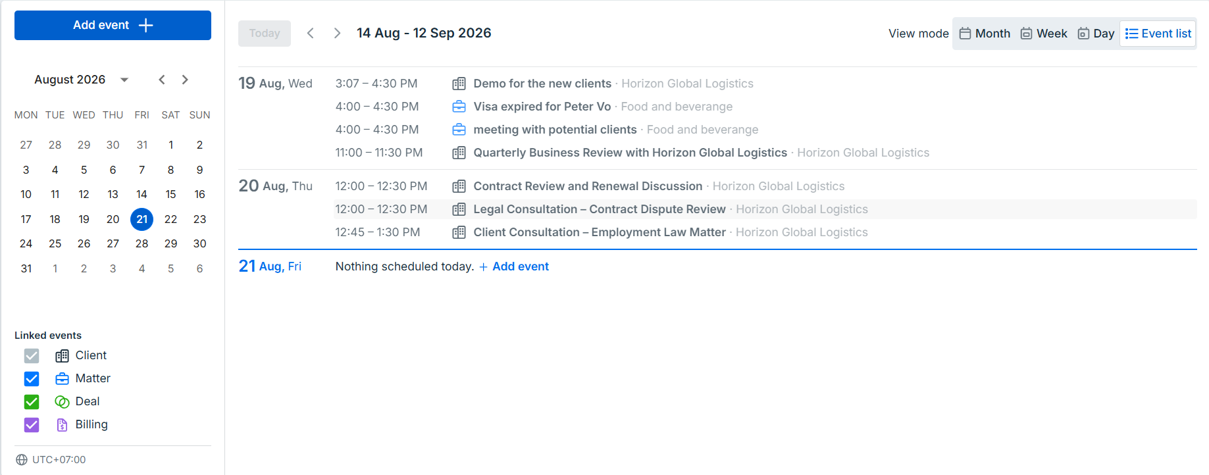Click the Billing document icon in Linked events

coord(62,425)
